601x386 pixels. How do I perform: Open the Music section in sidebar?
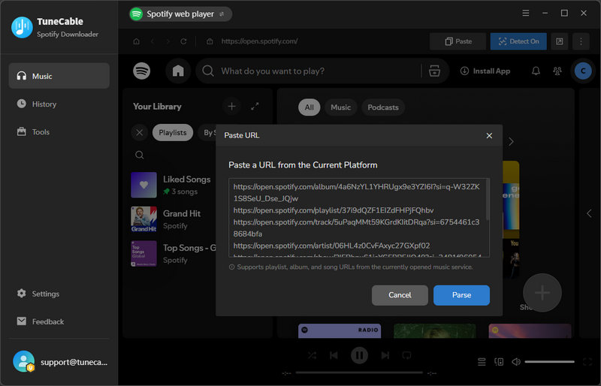[59, 76]
